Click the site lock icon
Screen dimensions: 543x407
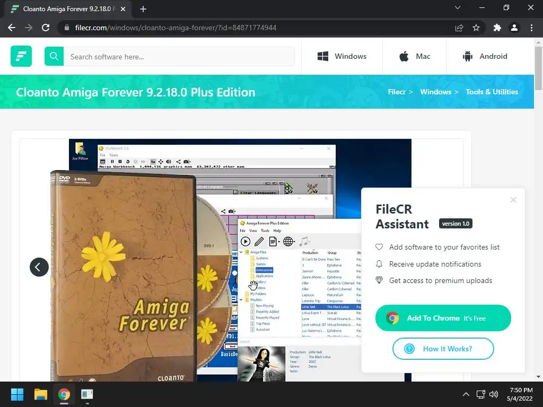pyautogui.click(x=67, y=28)
